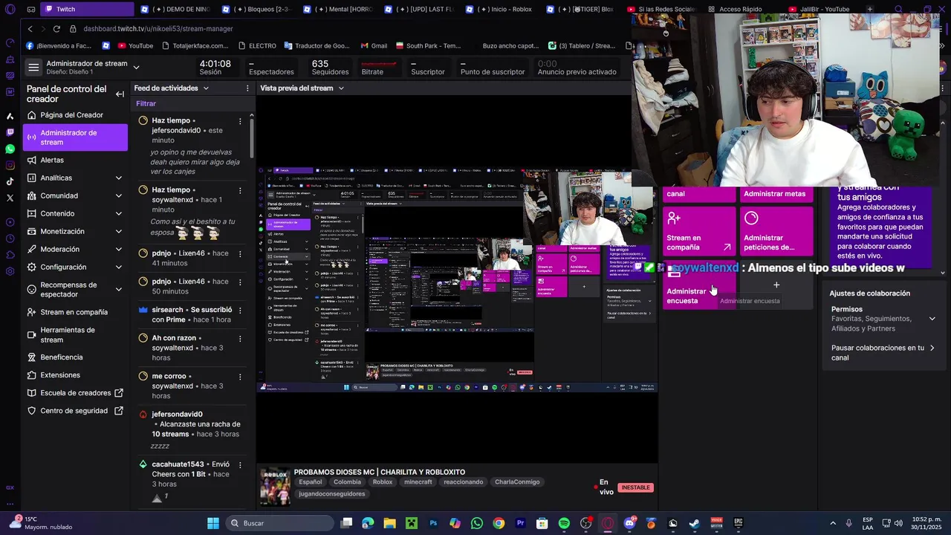The height and width of the screenshot is (535, 951).
Task: Go back with the browser back arrow
Action: (30, 28)
